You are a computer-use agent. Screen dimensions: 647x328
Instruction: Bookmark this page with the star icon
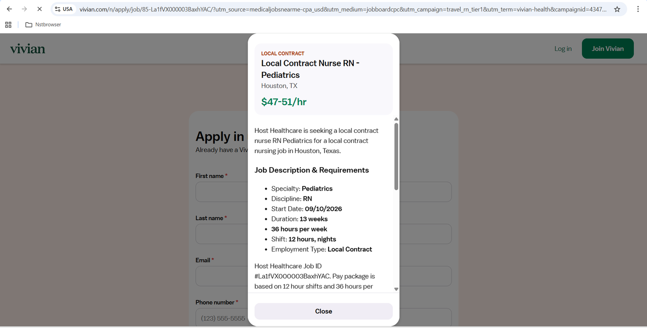click(x=617, y=9)
